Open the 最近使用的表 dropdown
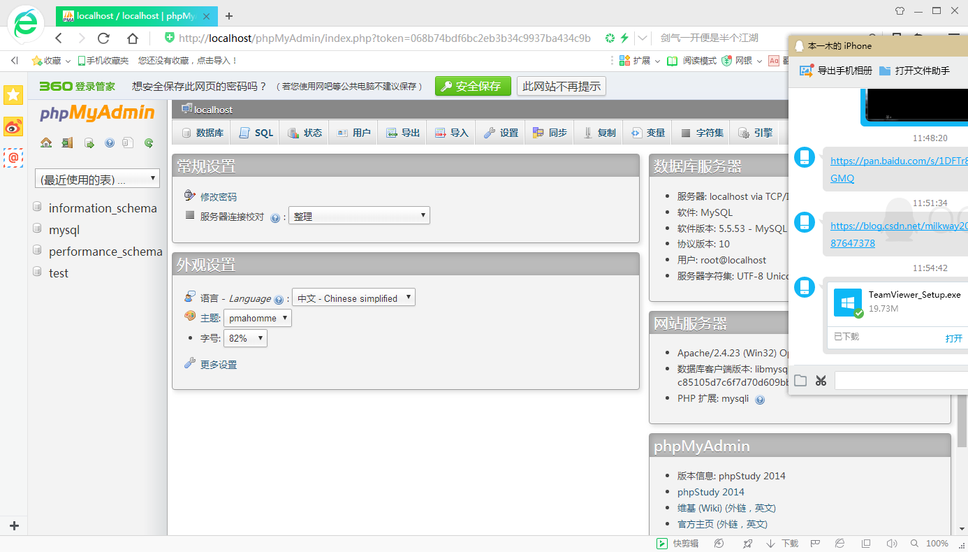Screen dimensions: 968x552 click(97, 179)
